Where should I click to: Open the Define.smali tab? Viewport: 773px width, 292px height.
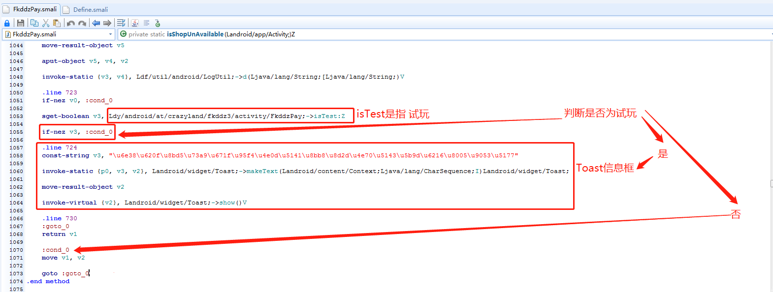[90, 9]
